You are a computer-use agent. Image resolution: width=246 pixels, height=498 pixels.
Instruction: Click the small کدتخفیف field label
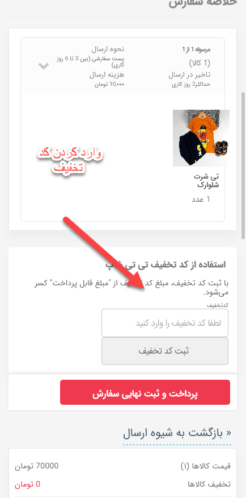(218, 305)
